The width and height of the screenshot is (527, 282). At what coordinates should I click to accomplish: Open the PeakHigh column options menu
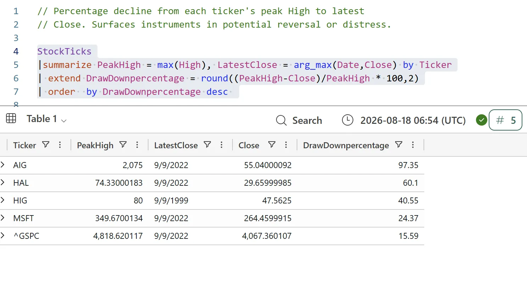coord(137,145)
